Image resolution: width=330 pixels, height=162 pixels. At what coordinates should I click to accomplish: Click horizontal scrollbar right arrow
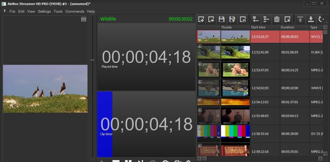pyautogui.click(x=320, y=158)
